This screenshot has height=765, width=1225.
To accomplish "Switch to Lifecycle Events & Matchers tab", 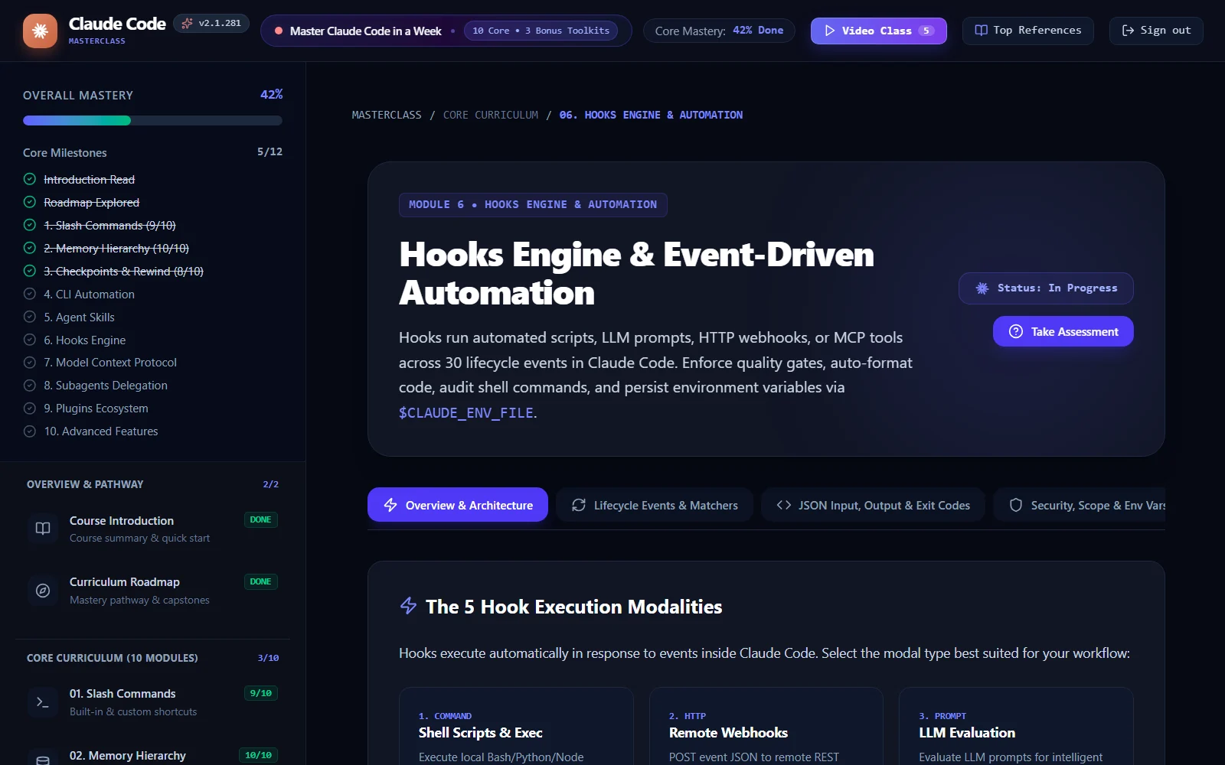I will [655, 505].
